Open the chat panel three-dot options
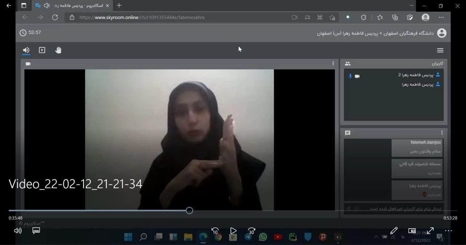 click(x=442, y=133)
